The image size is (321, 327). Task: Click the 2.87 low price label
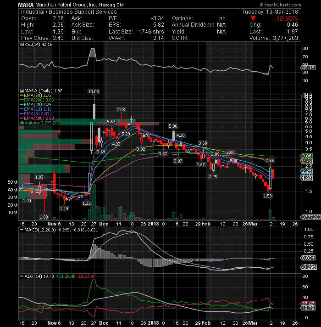click(200, 165)
